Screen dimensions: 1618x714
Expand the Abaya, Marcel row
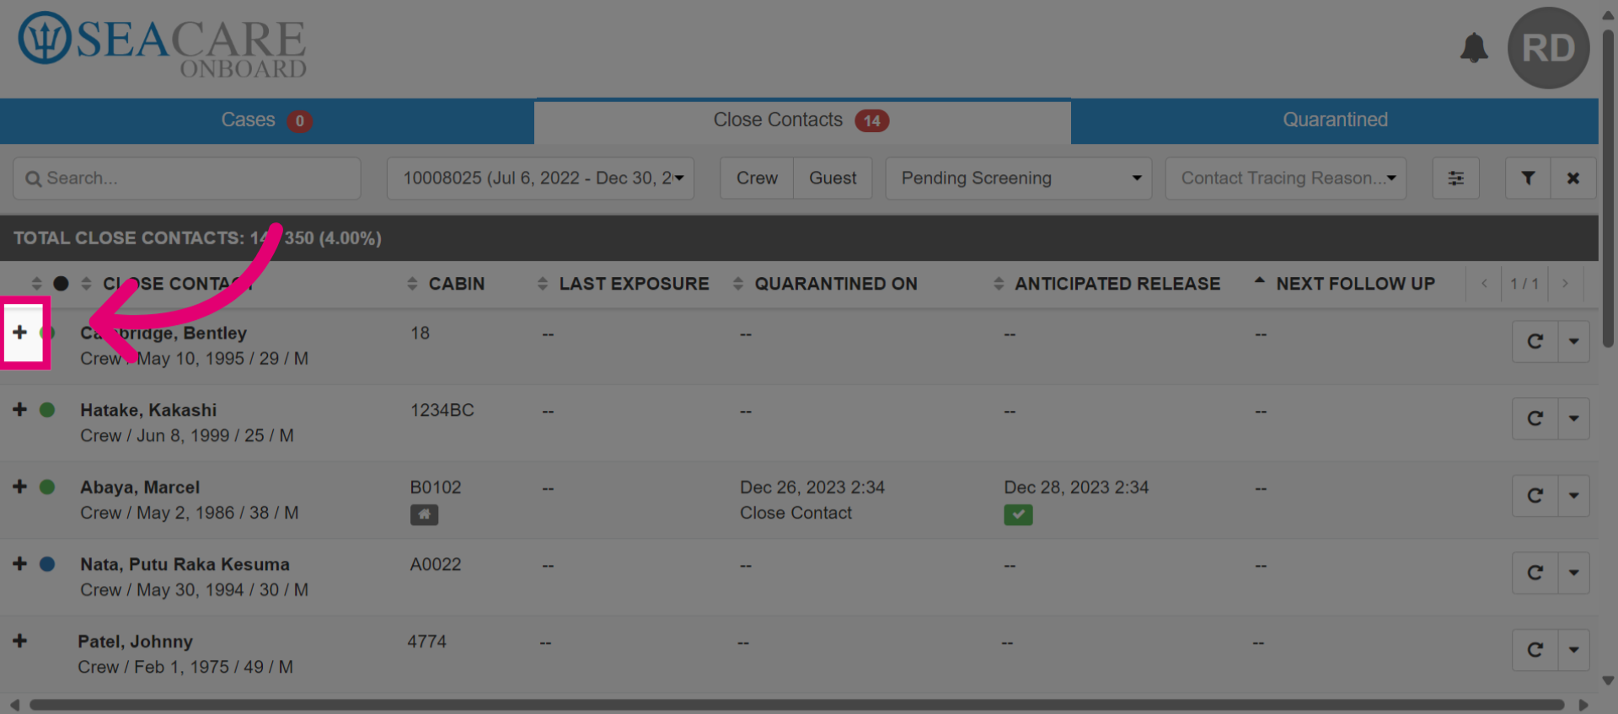(20, 488)
